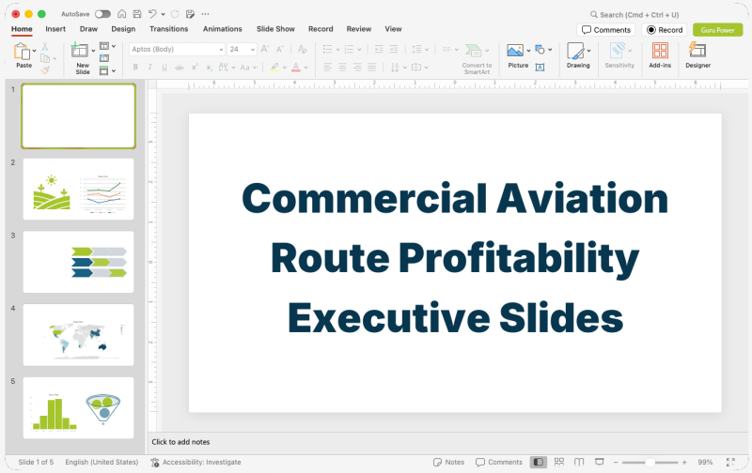Viewport: 752px width, 473px height.
Task: Expand the New Slide layout arrow
Action: click(x=93, y=51)
